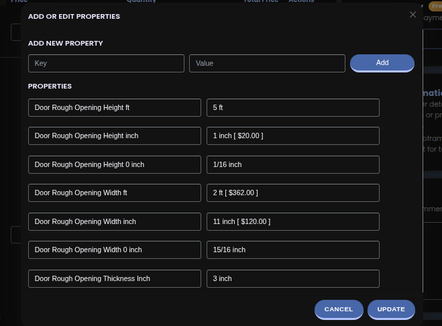Select the Door Rough Opening Width inch key
The height and width of the screenshot is (326, 442).
(115, 221)
